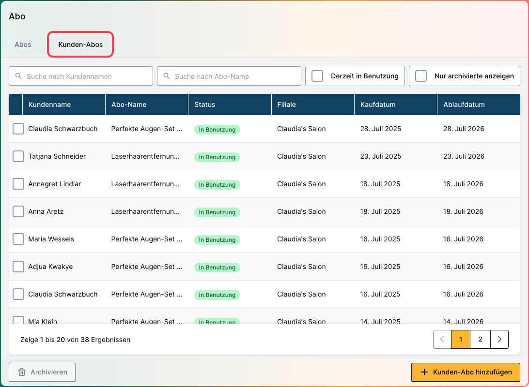
Task: Go to previous page with left chevron
Action: point(442,339)
